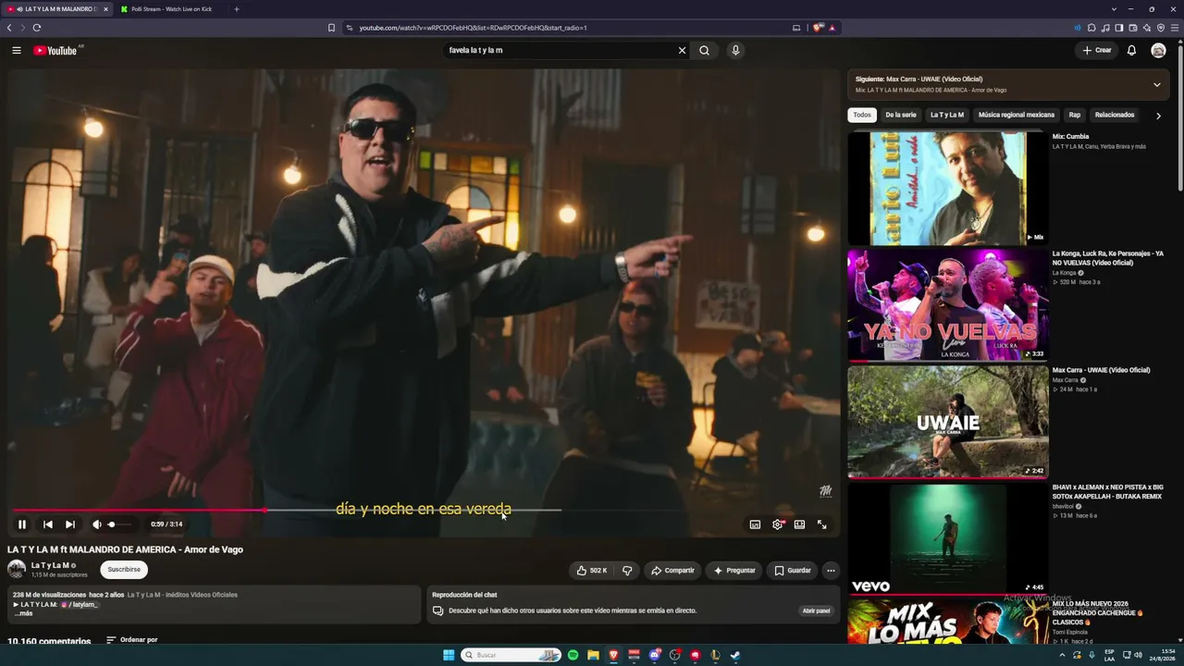This screenshot has width=1184, height=666.
Task: Reload the page
Action: 37,28
